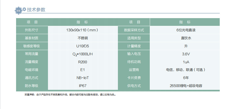Click the 敏感度等级 label
Image resolution: width=235 pixels, height=109 pixels.
pos(31,46)
